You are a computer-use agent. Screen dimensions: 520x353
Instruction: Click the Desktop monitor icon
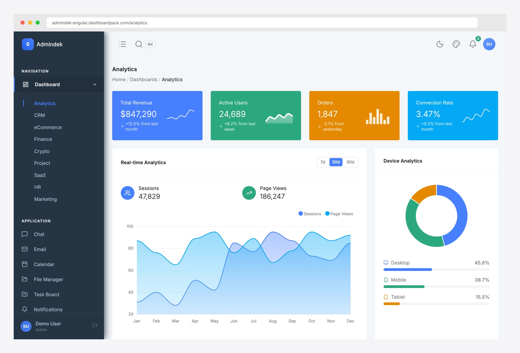386,263
